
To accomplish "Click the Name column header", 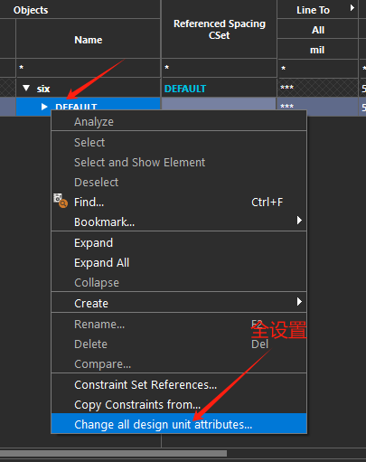I will (x=88, y=40).
